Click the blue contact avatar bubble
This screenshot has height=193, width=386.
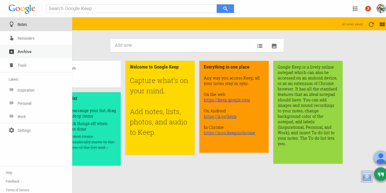(x=381, y=158)
